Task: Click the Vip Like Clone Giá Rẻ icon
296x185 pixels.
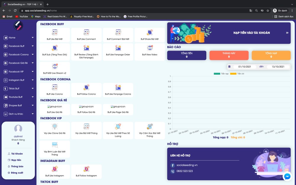Action: 54,127
